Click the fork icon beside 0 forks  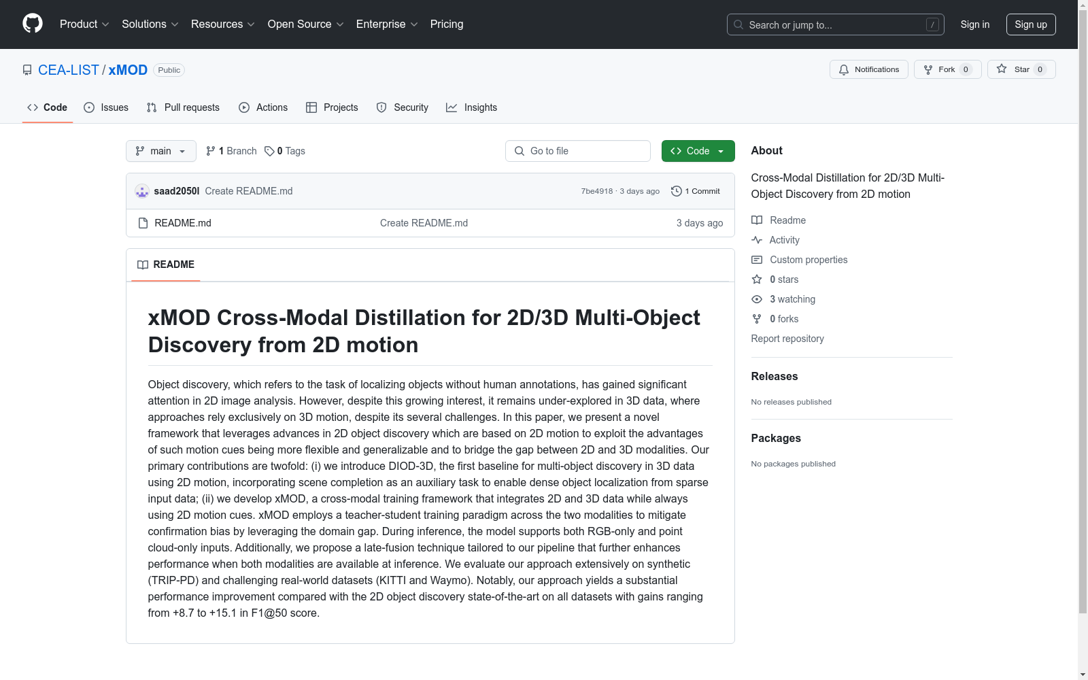[x=757, y=319]
